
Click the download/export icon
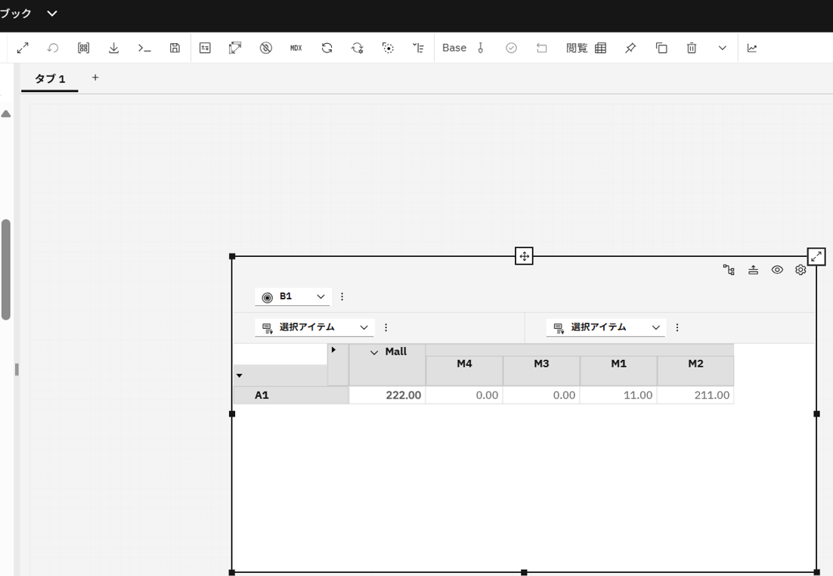pyautogui.click(x=113, y=48)
